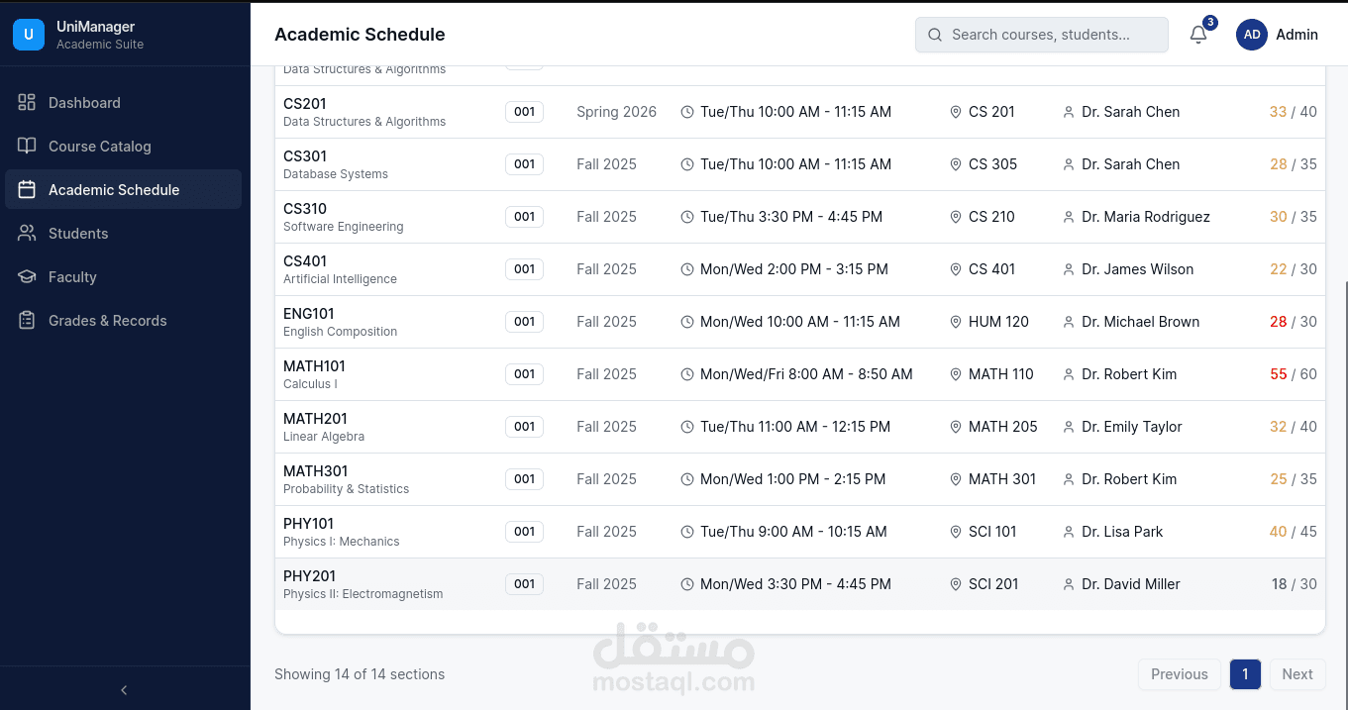Click the Previous pagination button
The height and width of the screenshot is (710, 1348).
point(1179,674)
